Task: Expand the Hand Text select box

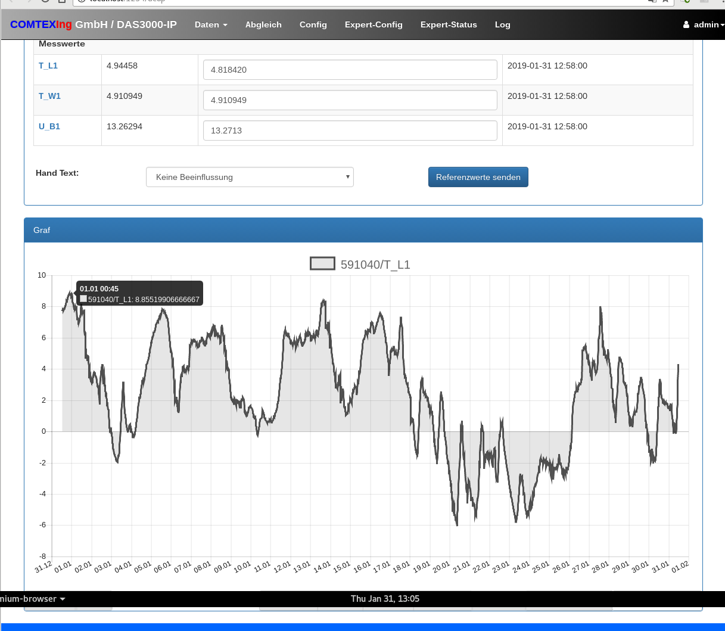Action: tap(250, 177)
